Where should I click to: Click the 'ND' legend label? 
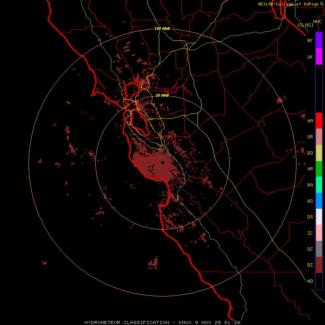coord(310,281)
